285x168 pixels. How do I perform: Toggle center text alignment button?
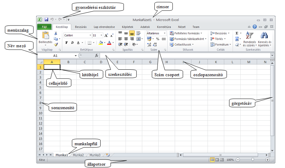coord(126,39)
